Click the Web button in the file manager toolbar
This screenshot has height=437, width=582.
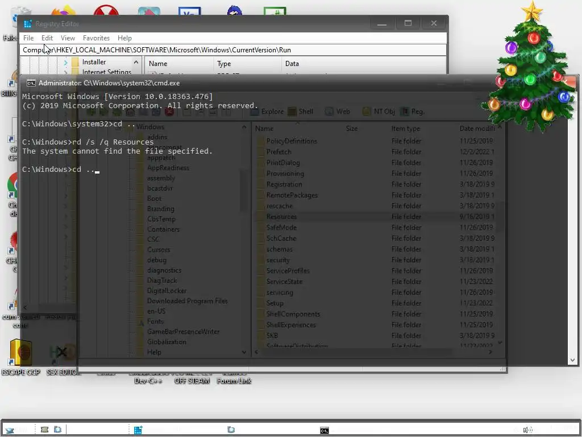click(338, 112)
